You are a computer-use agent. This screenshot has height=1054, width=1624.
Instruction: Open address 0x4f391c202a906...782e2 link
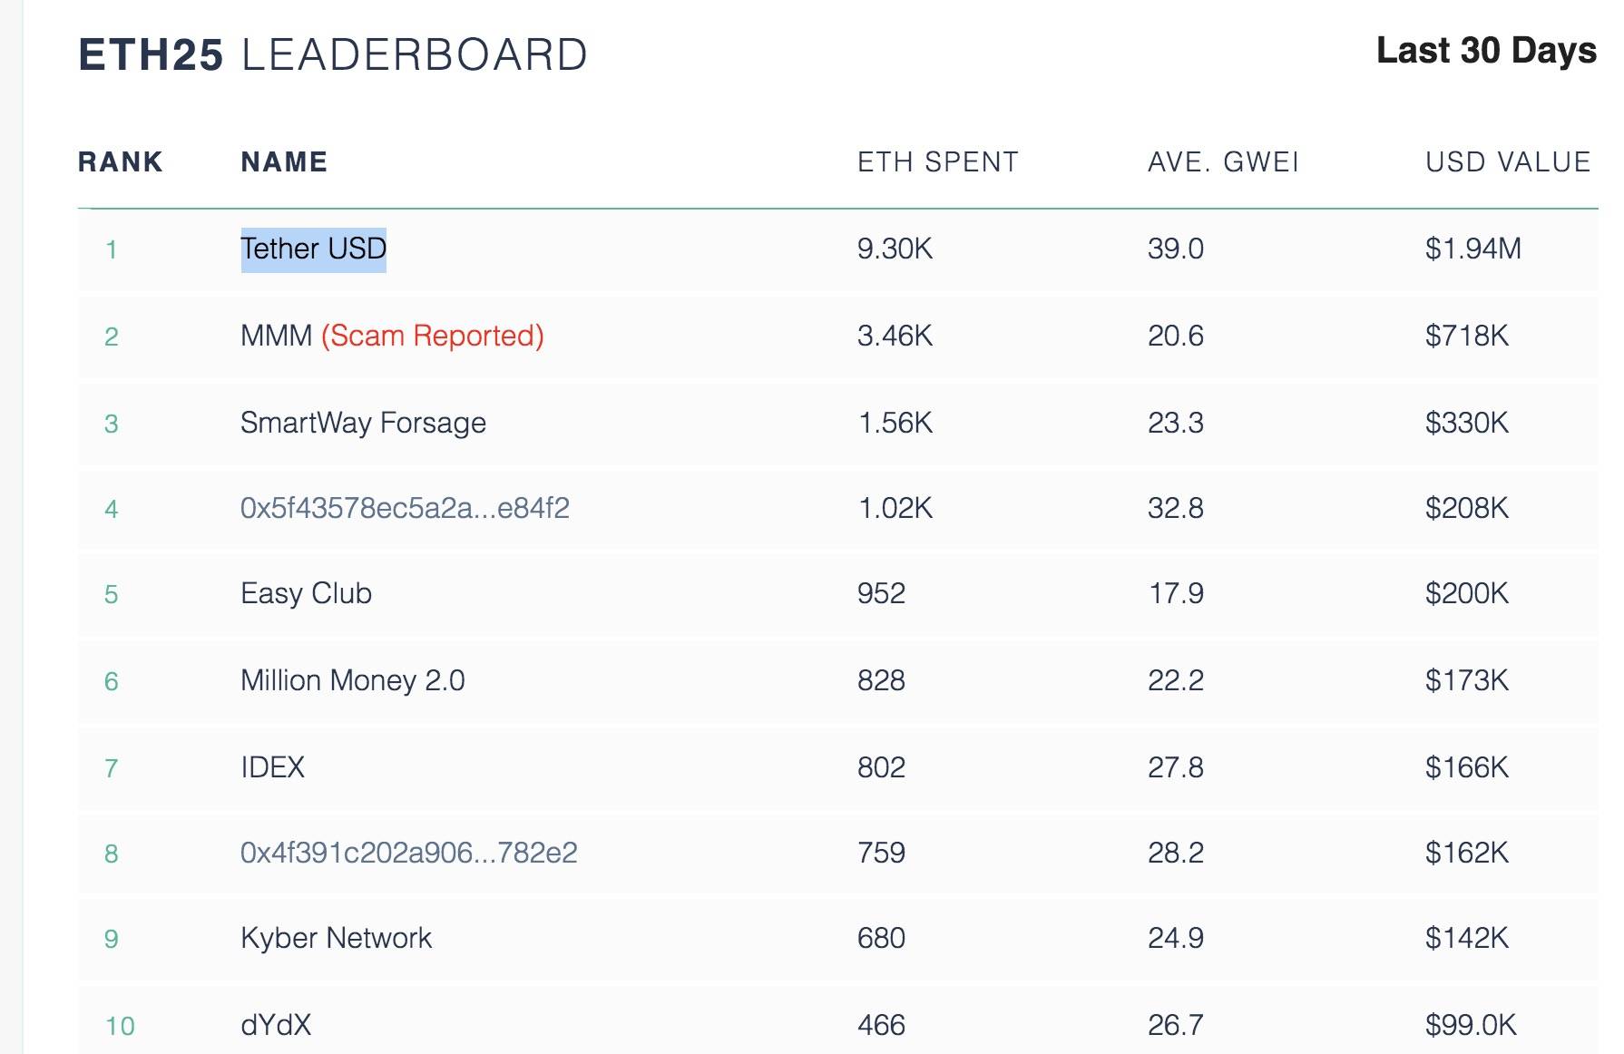coord(408,853)
